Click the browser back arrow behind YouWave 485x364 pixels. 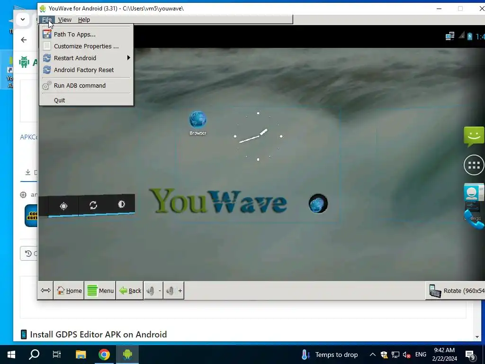pos(24,40)
